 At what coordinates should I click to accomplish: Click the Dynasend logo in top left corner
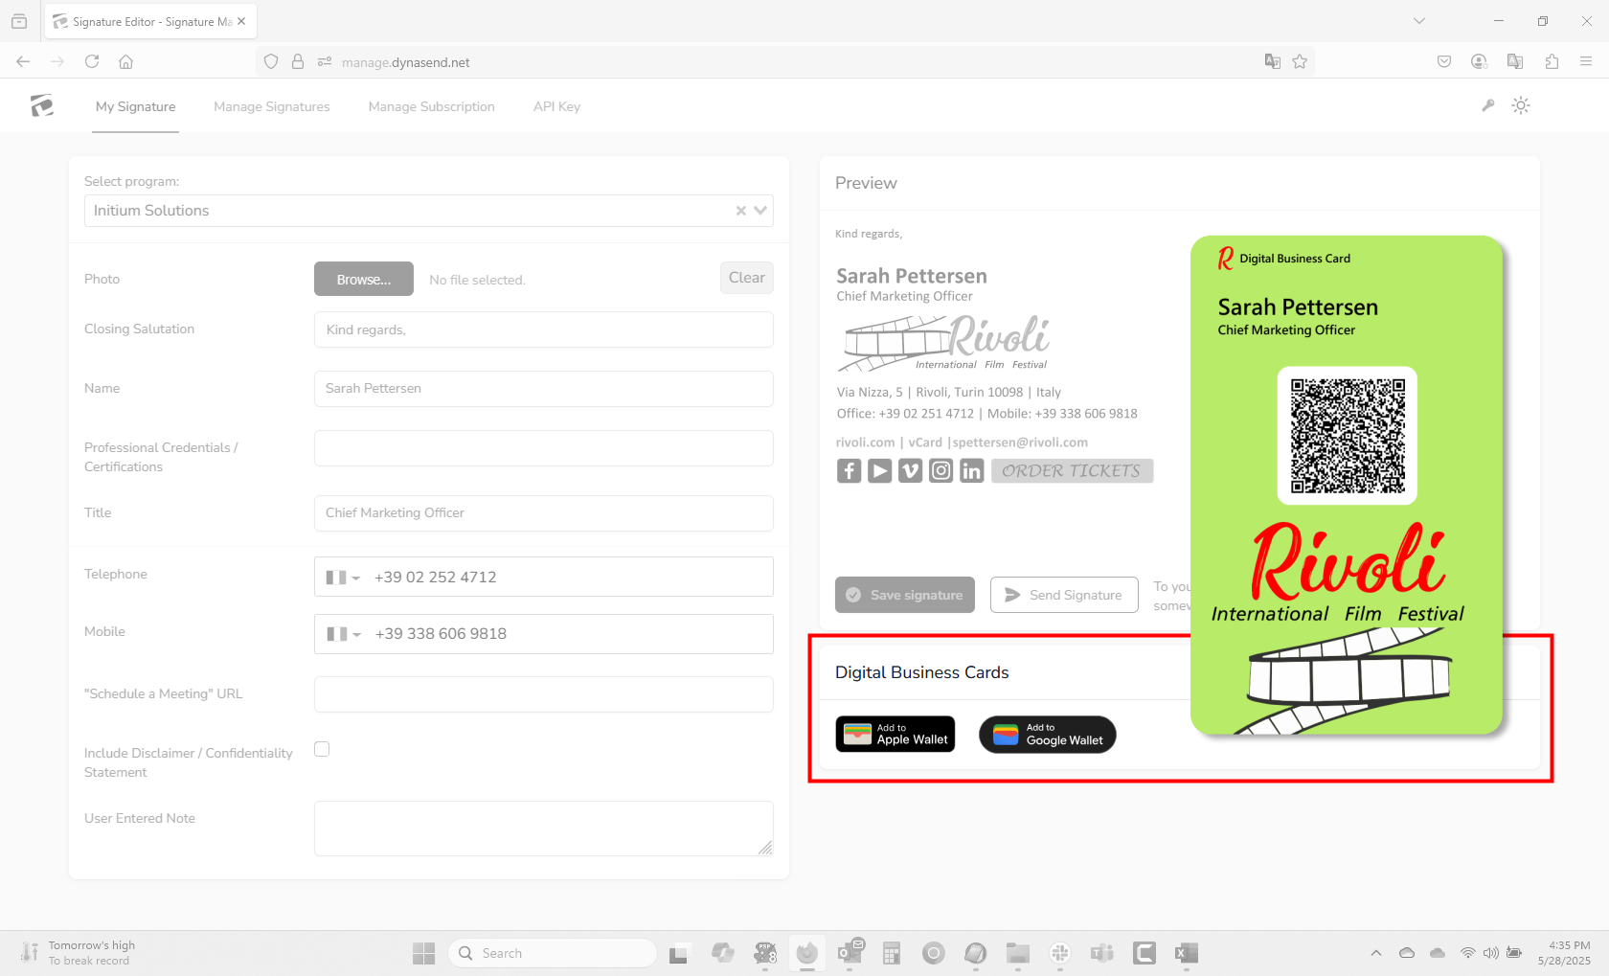(x=41, y=105)
